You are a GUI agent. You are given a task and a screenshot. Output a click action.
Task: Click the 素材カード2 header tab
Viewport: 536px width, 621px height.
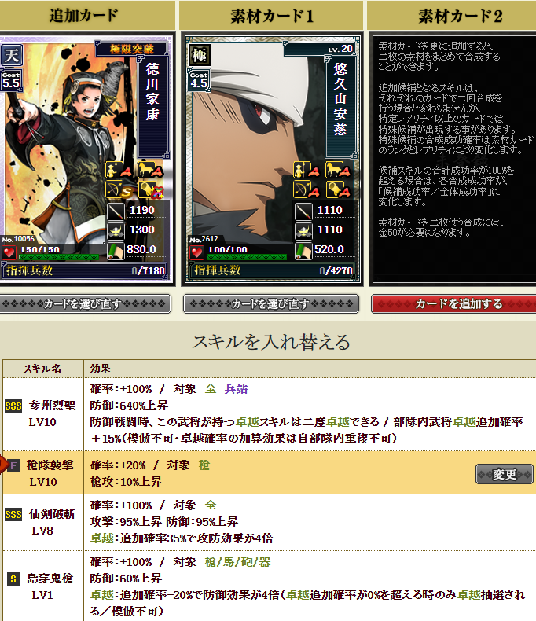coord(452,16)
